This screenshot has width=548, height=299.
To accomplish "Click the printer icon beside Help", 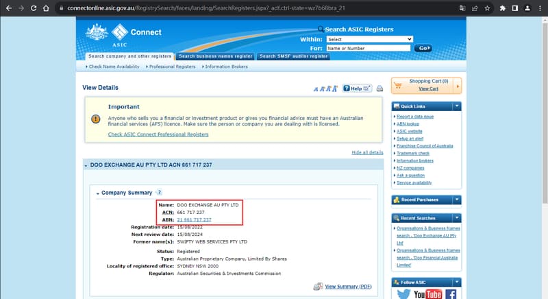I will pos(379,88).
